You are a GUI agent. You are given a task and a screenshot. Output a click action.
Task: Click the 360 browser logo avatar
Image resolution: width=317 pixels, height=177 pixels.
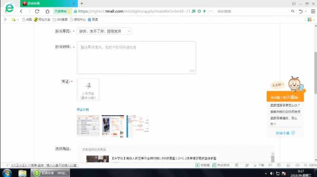click(x=9, y=8)
